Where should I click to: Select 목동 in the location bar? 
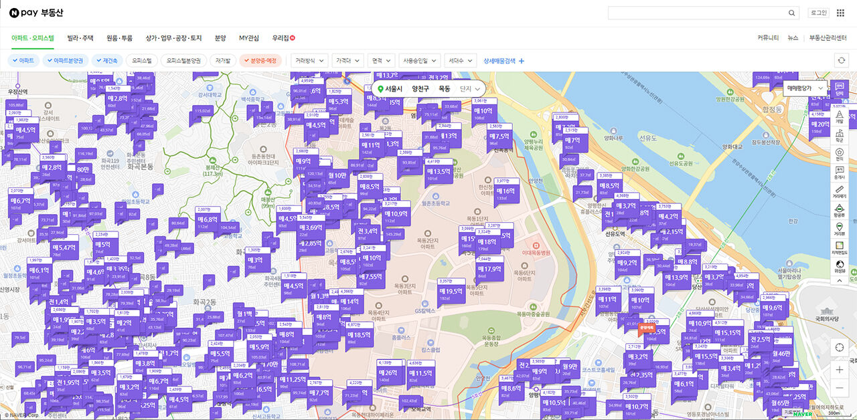pyautogui.click(x=445, y=88)
